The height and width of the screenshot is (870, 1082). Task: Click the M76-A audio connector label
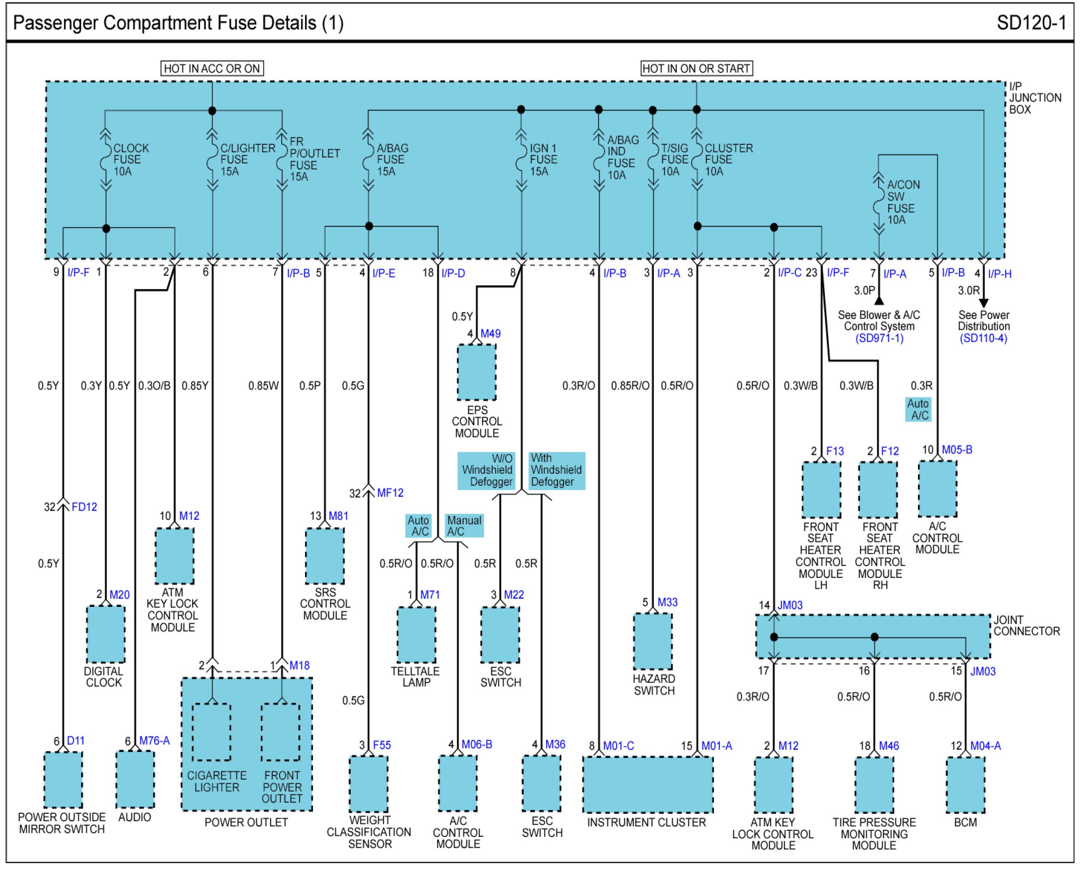[154, 741]
